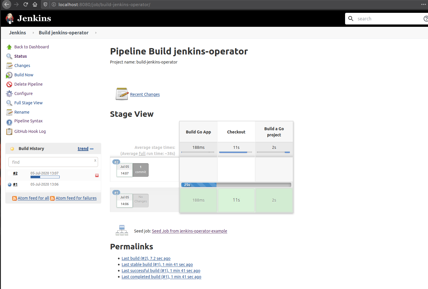Select the Jenkins breadcrumb item
The width and height of the screenshot is (428, 289).
click(17, 33)
